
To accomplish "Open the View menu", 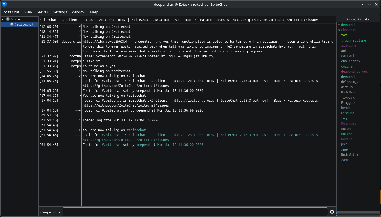I will [28, 12].
